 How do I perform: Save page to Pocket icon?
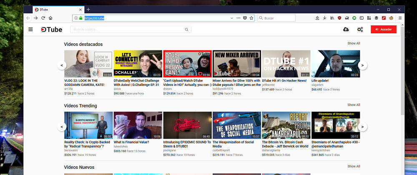245,18
